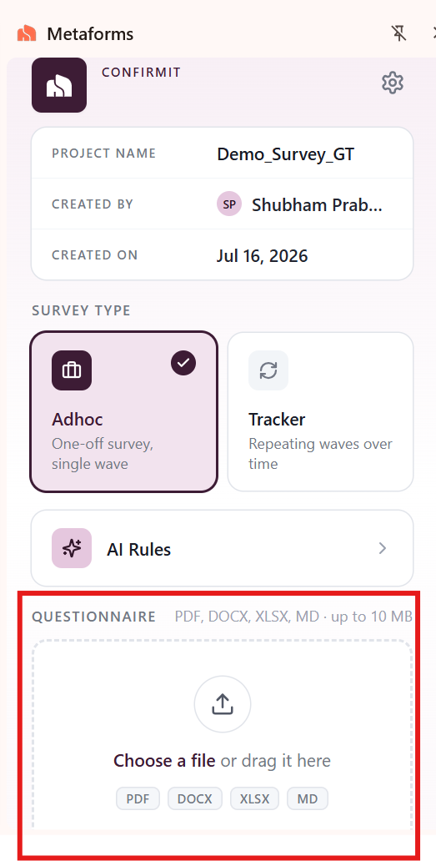Click the unpin panel icon
This screenshot has width=436, height=861.
point(399,33)
